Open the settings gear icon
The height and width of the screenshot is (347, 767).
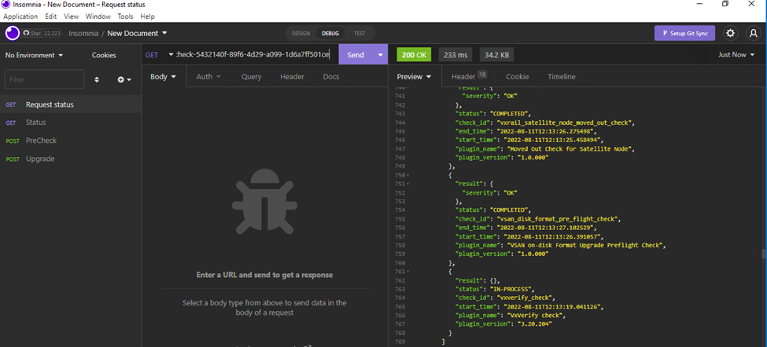730,33
